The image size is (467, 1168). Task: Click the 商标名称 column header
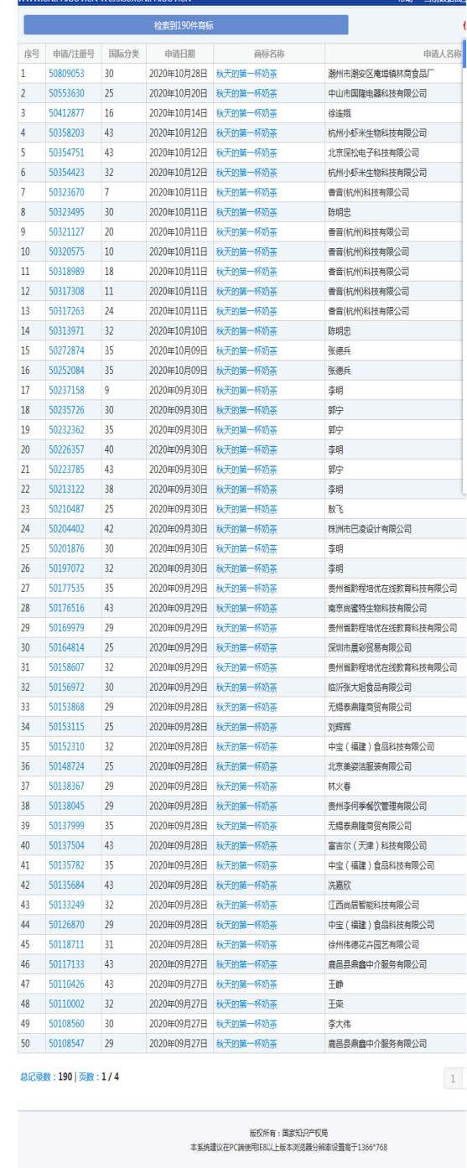[x=269, y=54]
